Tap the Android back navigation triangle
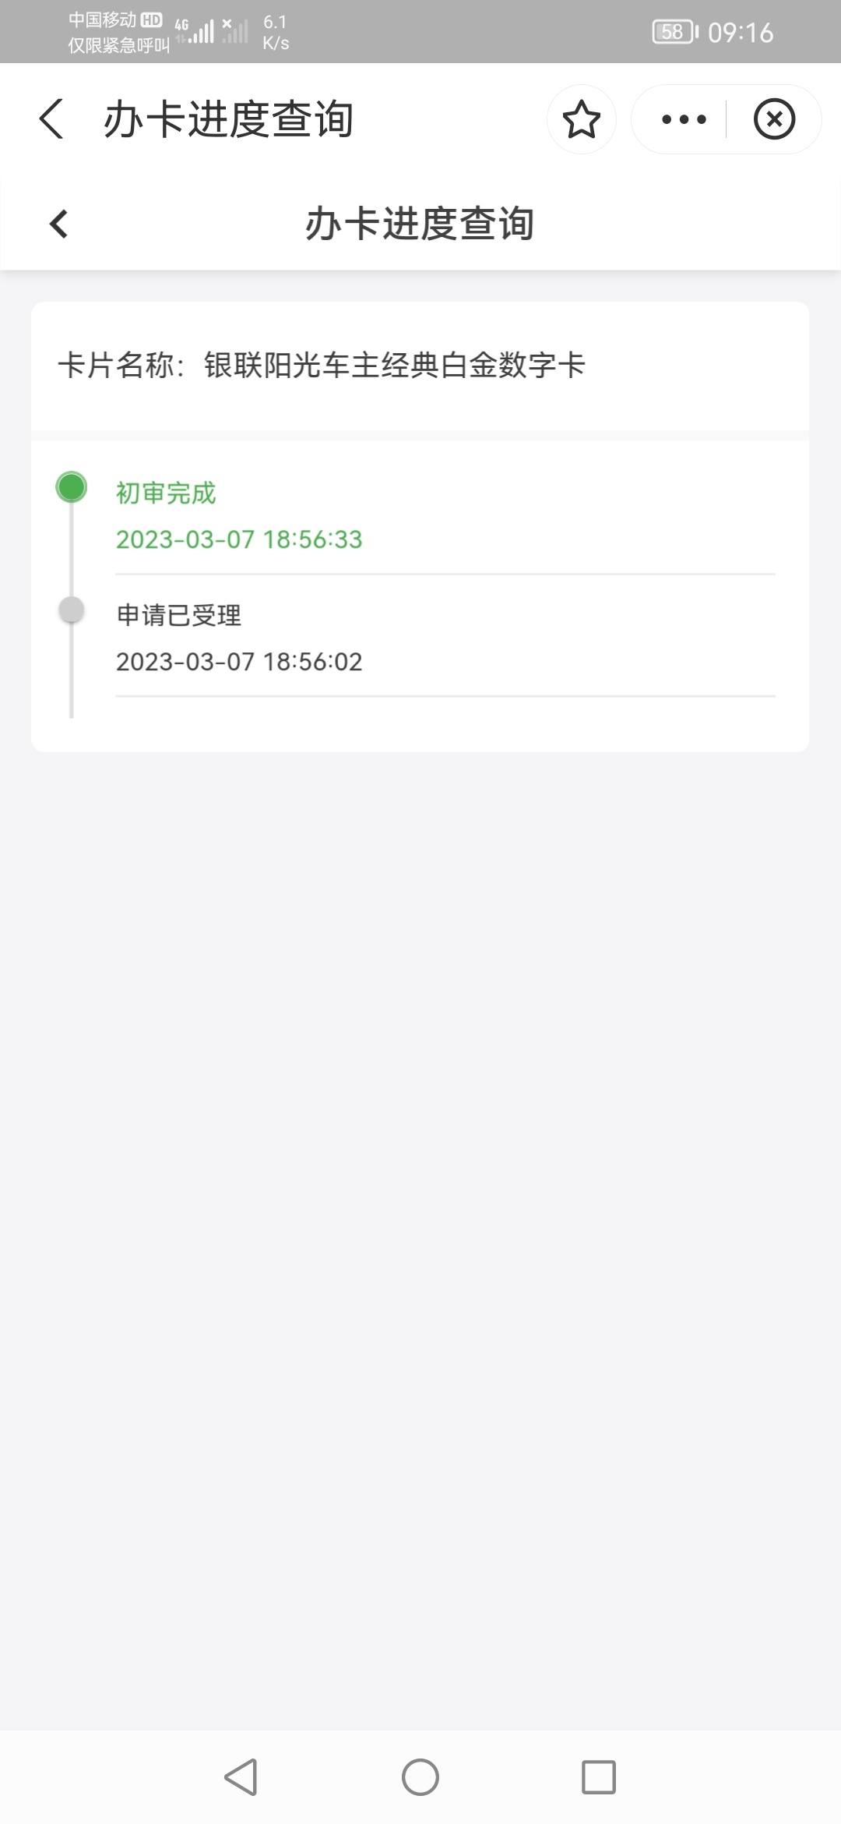Image resolution: width=841 pixels, height=1824 pixels. 241,1777
